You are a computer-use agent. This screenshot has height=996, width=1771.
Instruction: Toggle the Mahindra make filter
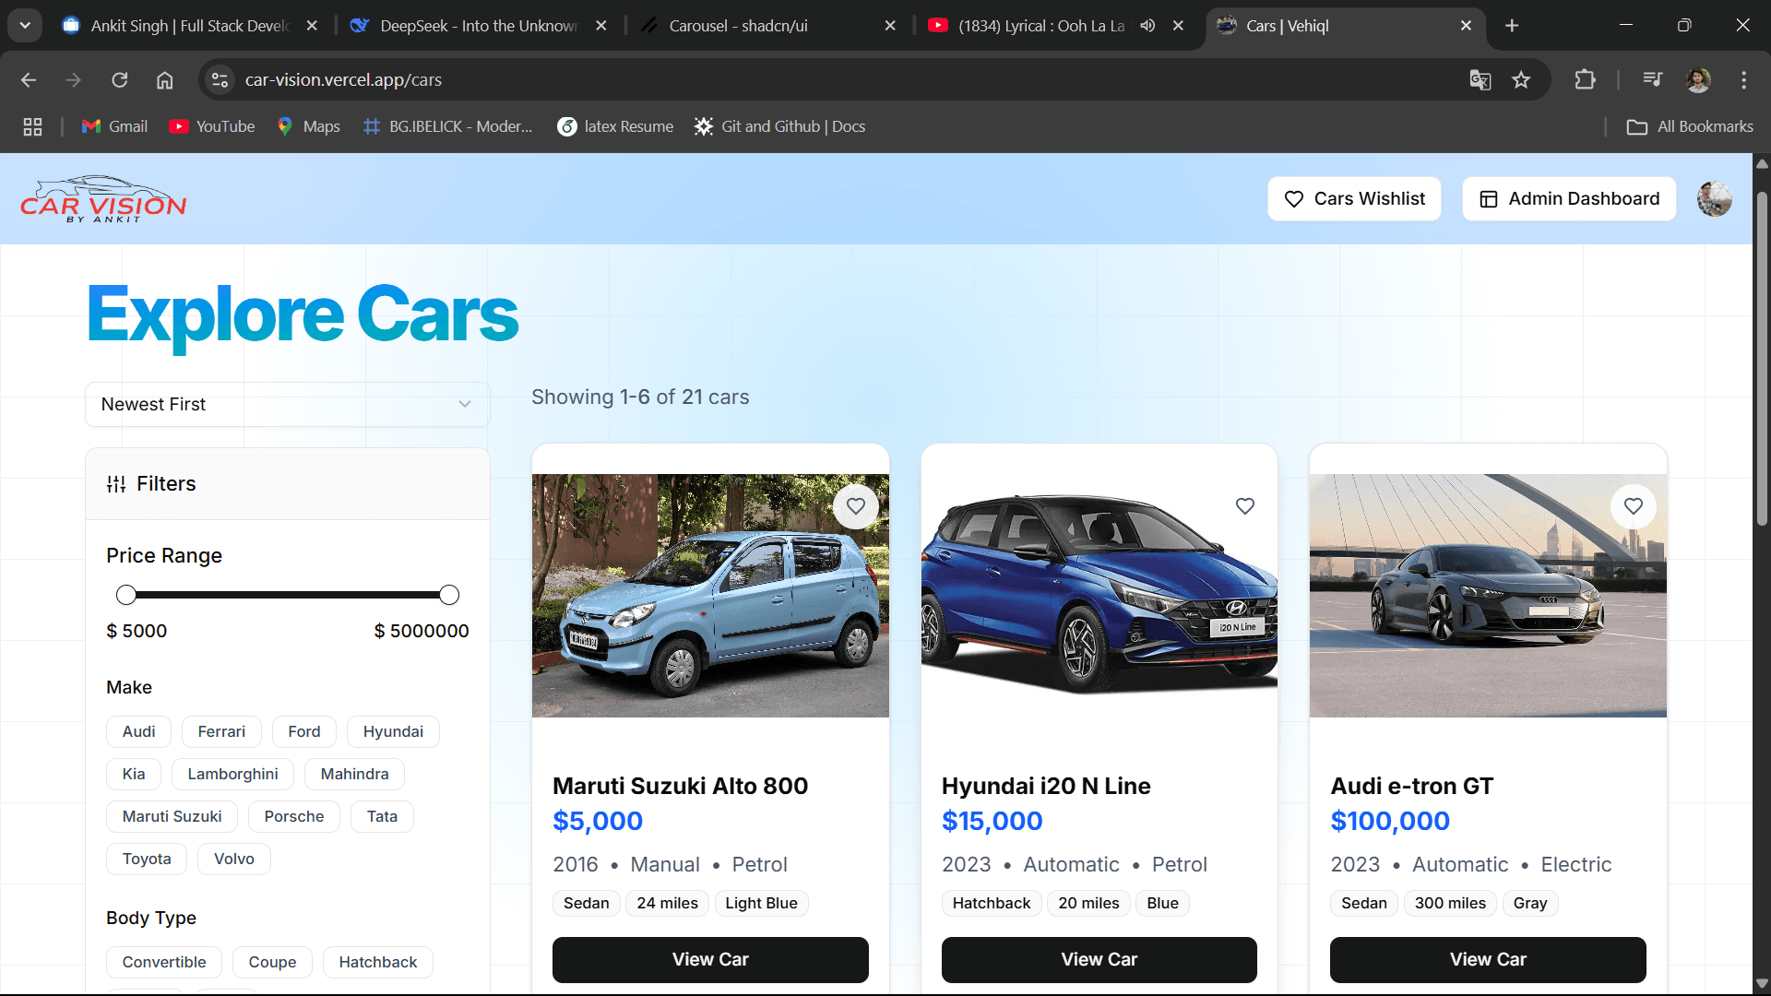click(354, 775)
